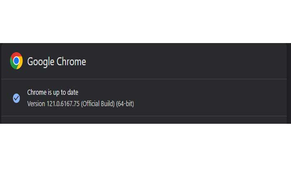Click the dark strip above the Google Chrome header
Image resolution: width=291 pixels, height=178 pixels.
pos(145,46)
